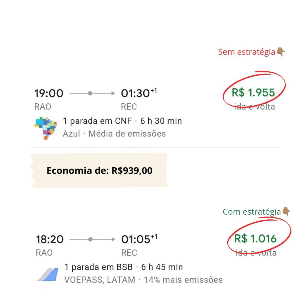The height and width of the screenshot is (305, 305).
Task: Click the 01:30 arrival time
Action: [136, 93]
